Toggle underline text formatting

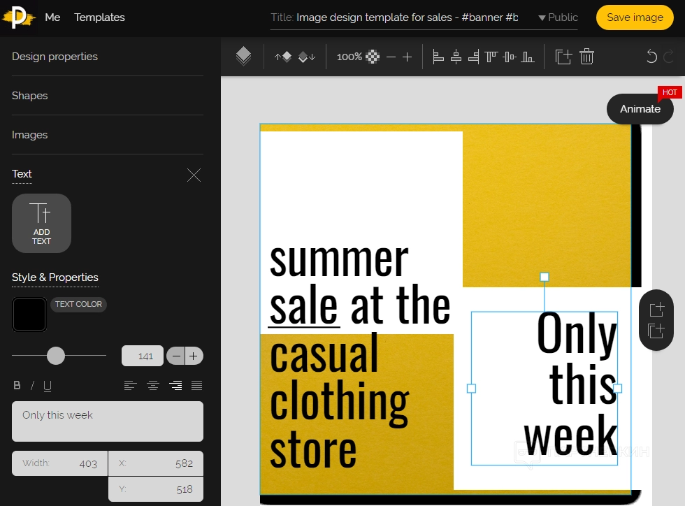(48, 386)
